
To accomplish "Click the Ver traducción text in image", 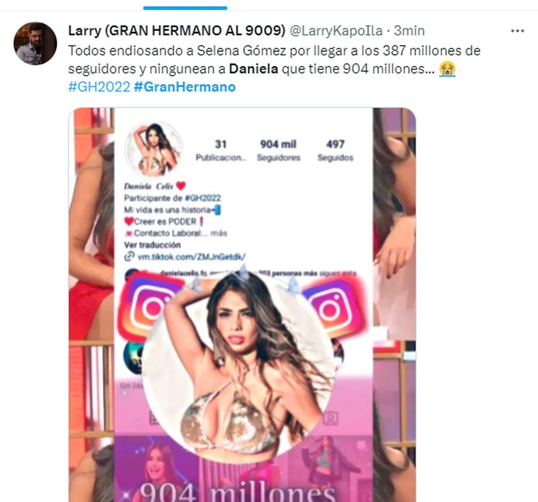I will click(x=152, y=245).
